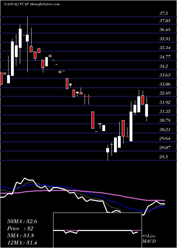Select the 36.48 price axis label
The image size is (177, 248).
[165, 29]
